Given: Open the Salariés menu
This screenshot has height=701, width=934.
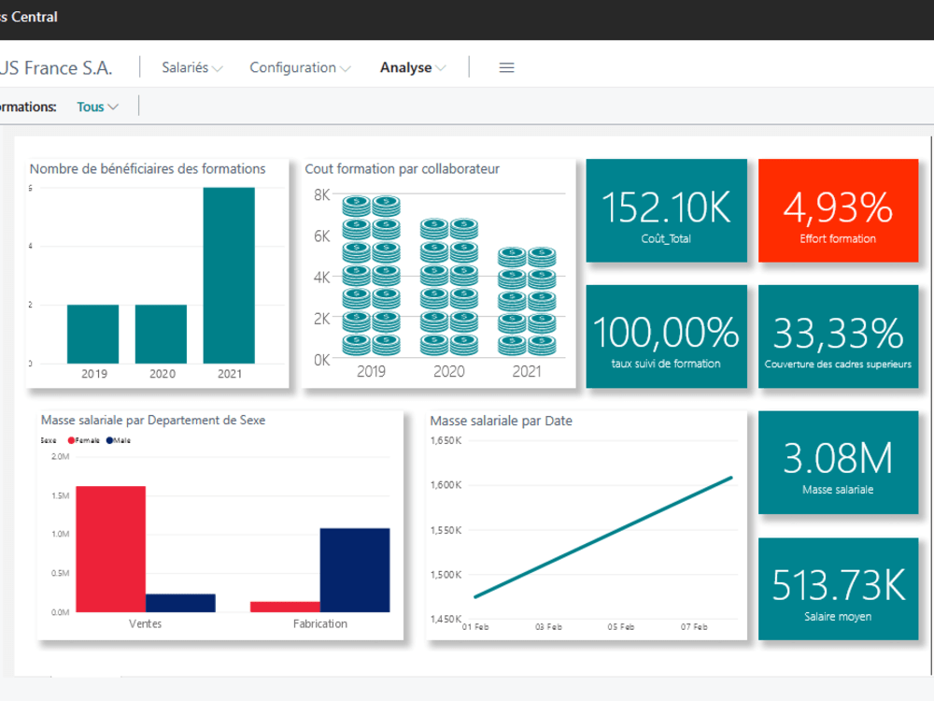Looking at the screenshot, I should pyautogui.click(x=191, y=68).
